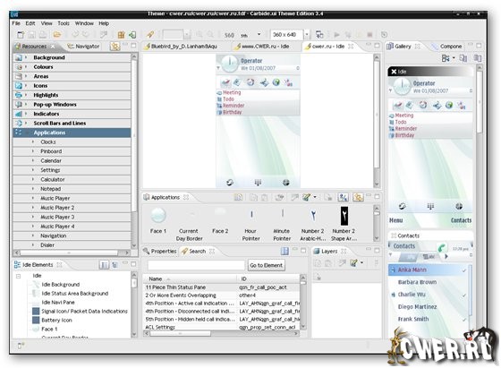The image size is (501, 368).
Task: Click the pencil icon in Layers panel
Action: click(x=353, y=263)
